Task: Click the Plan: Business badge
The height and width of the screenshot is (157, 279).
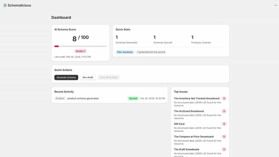Action: pos(125,52)
